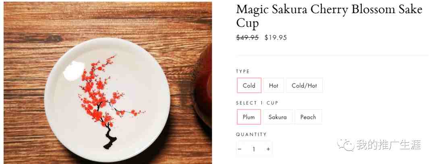
Task: Click the $19.95 sale price
Action: tap(275, 37)
